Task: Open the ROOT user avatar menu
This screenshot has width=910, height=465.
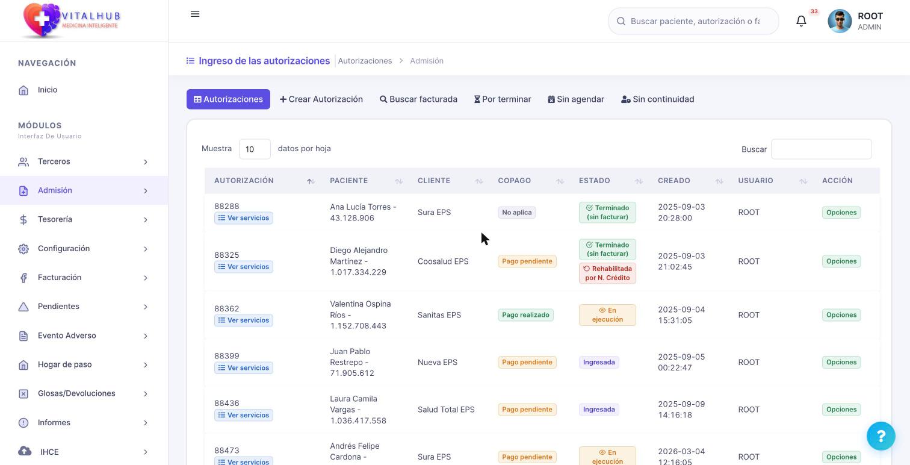Action: pos(840,21)
